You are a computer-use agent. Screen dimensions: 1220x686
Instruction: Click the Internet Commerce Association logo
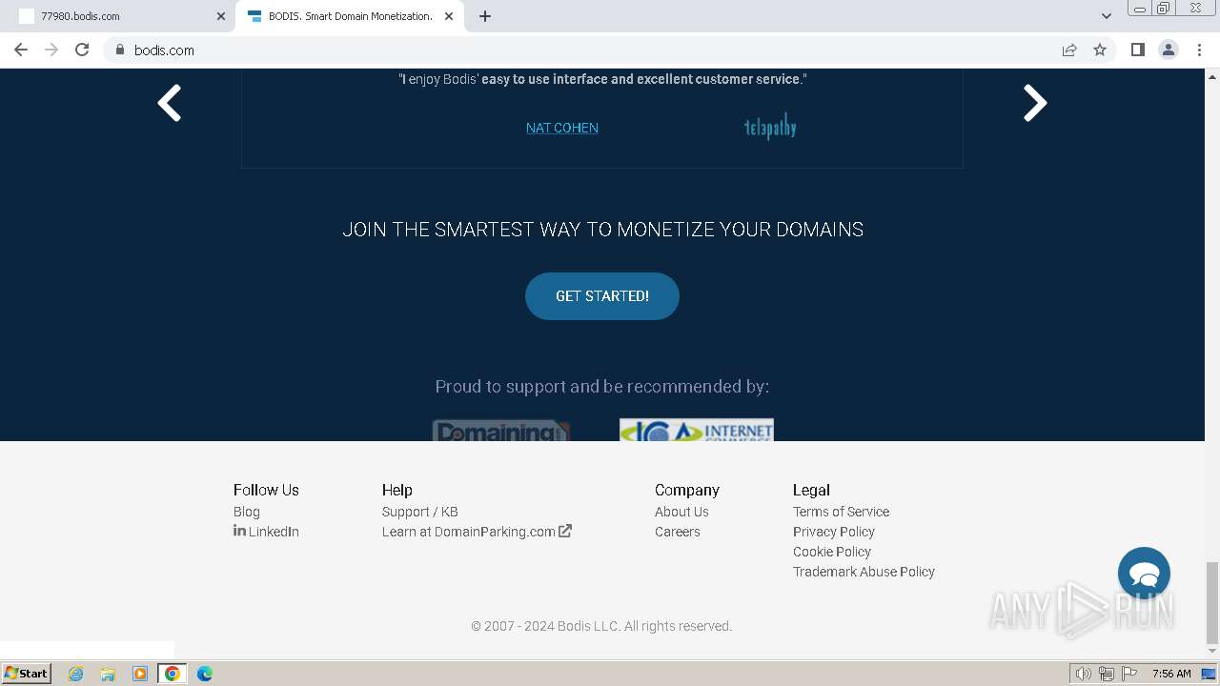697,431
